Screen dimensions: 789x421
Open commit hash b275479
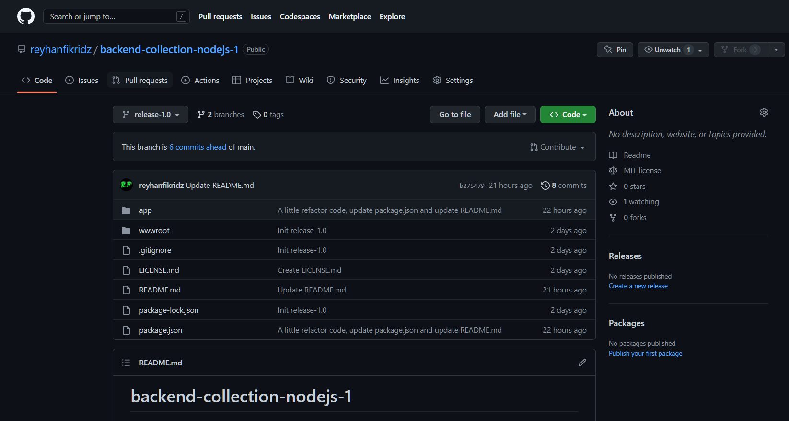tap(472, 186)
